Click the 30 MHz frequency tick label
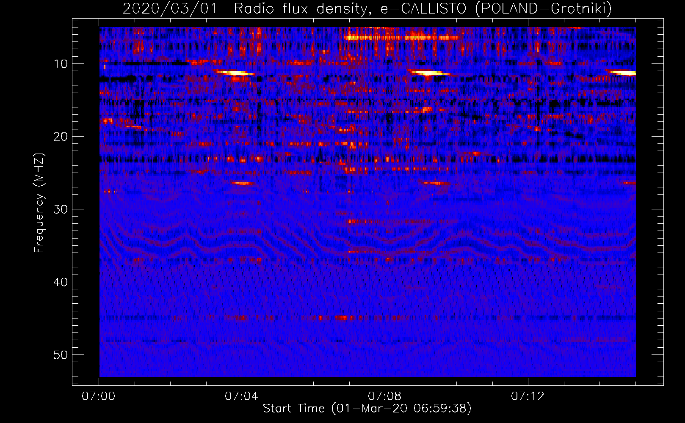Image resolution: width=685 pixels, height=423 pixels. click(61, 209)
